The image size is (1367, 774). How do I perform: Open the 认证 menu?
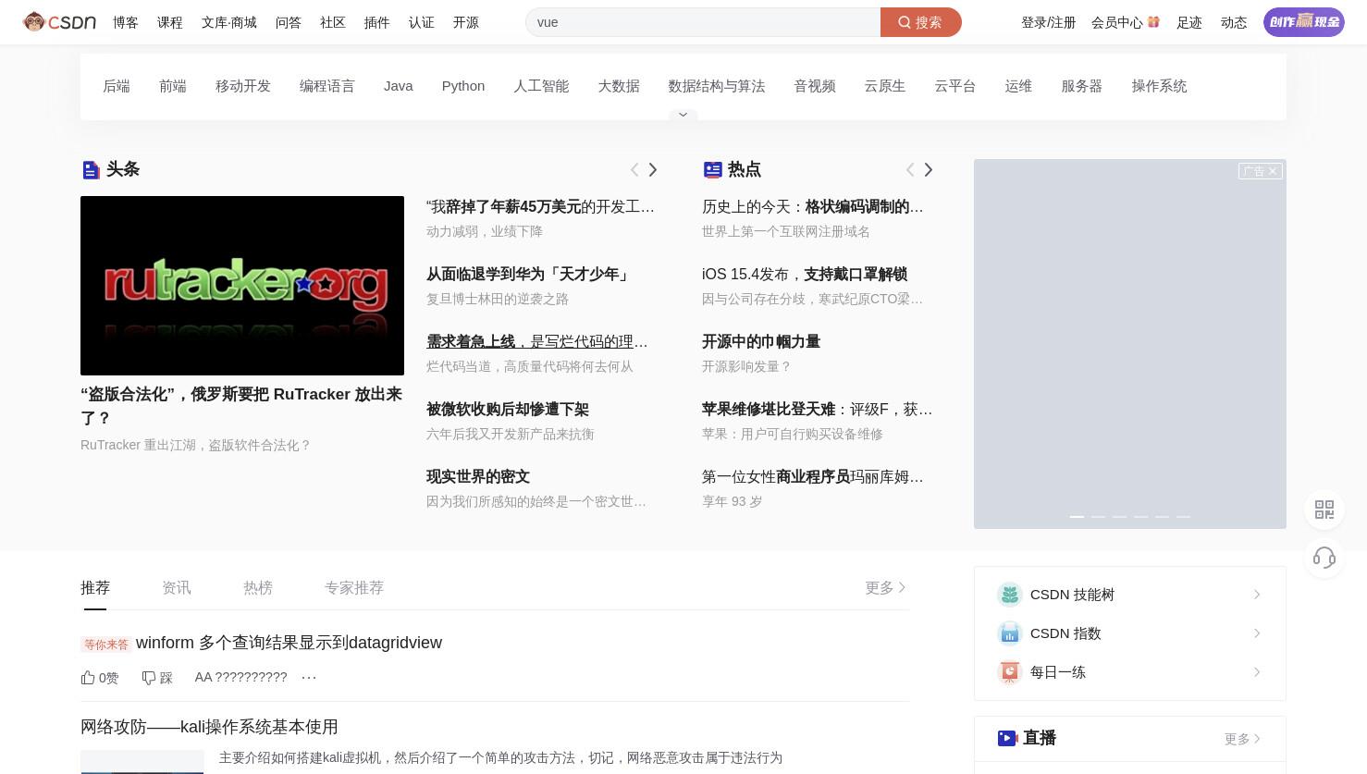click(x=422, y=22)
